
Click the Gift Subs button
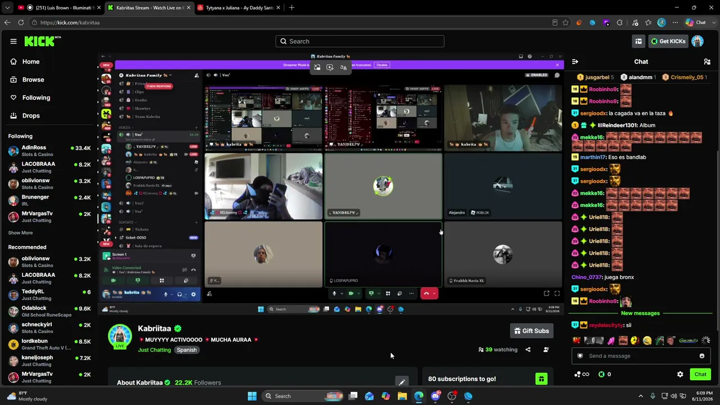532,331
